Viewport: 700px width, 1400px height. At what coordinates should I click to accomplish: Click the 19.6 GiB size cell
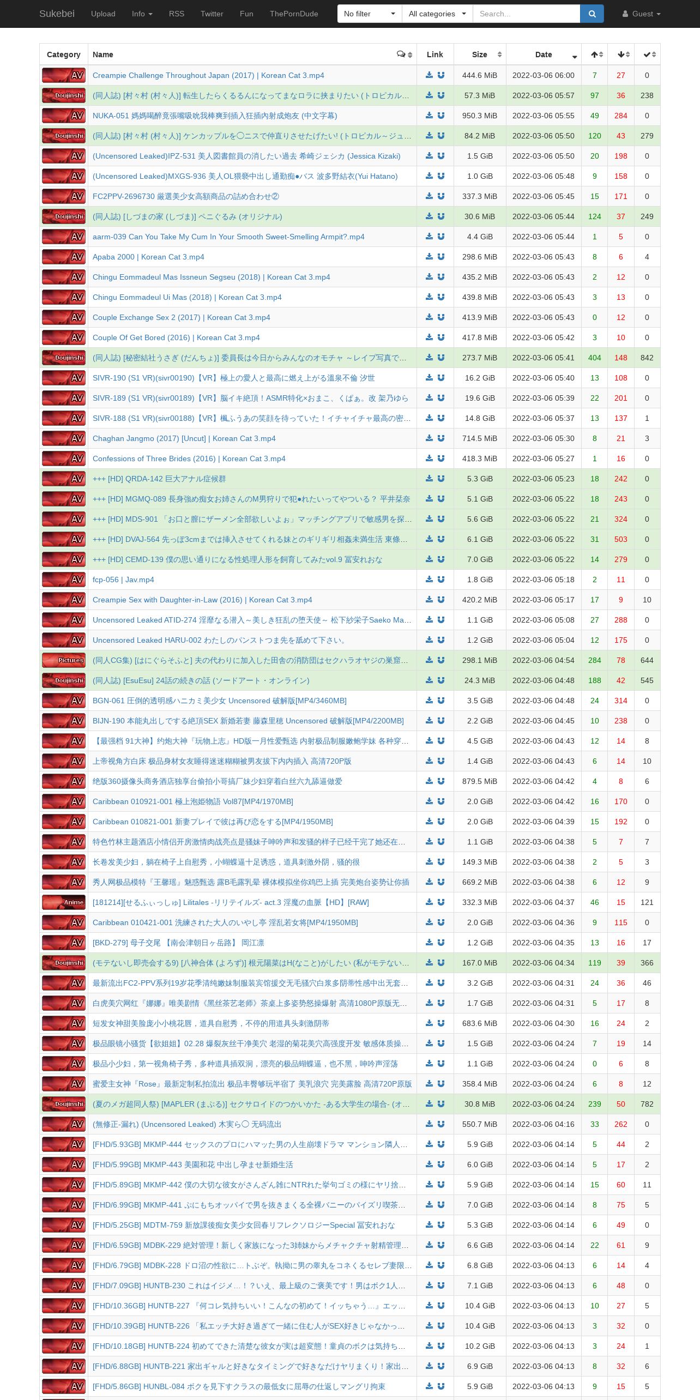(480, 398)
